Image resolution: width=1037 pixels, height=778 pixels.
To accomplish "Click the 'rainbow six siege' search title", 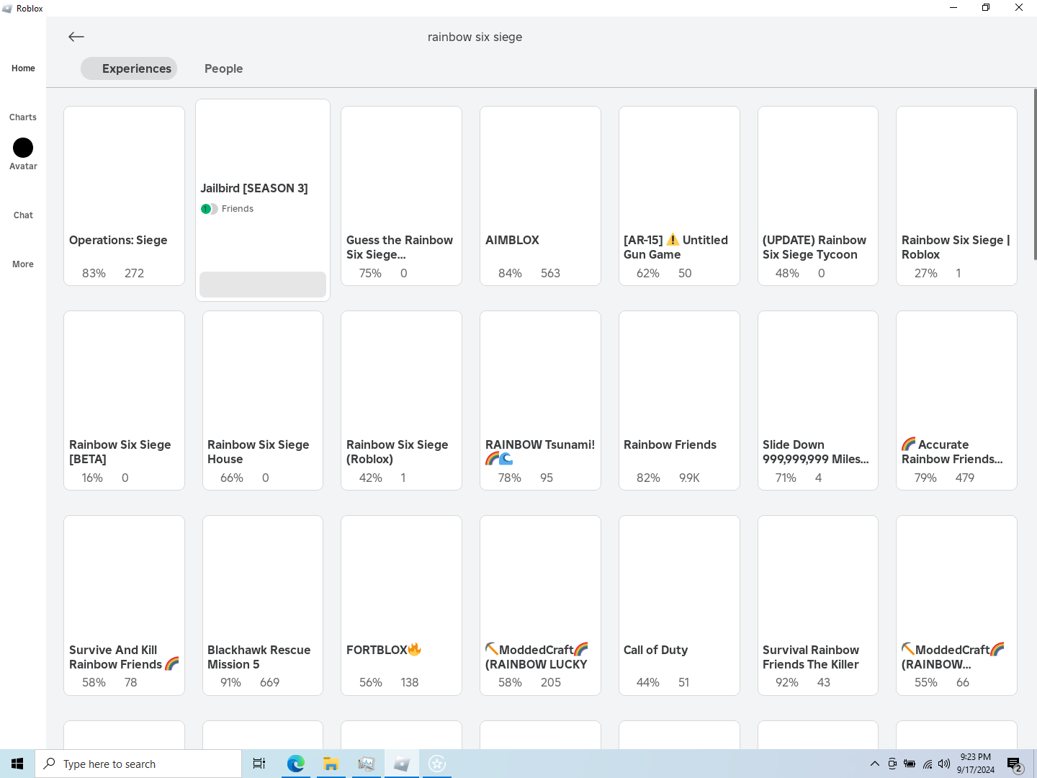I will tap(475, 37).
